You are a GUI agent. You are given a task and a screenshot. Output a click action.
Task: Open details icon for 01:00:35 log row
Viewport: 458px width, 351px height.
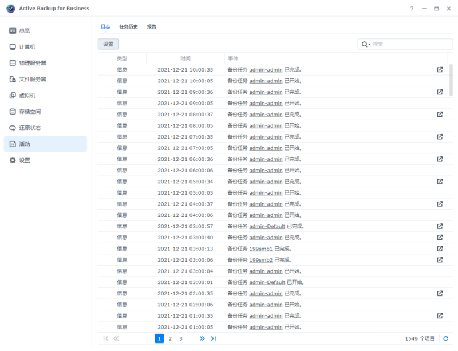[440, 315]
